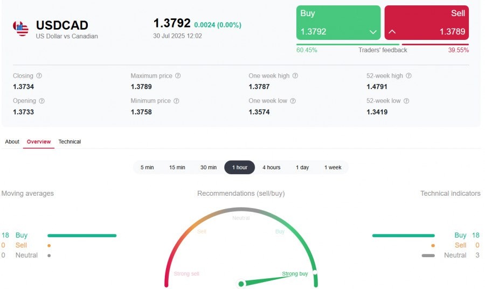Viewport: 485px width, 289px height.
Task: Click the USDCAD symbol title
Action: (62, 25)
